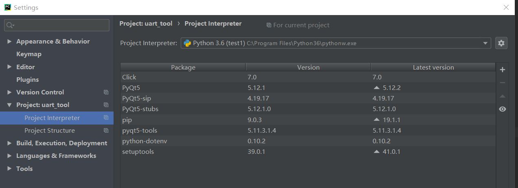Select Project Structure in the sidebar
Viewport: 518px width, 188px height.
pos(49,131)
